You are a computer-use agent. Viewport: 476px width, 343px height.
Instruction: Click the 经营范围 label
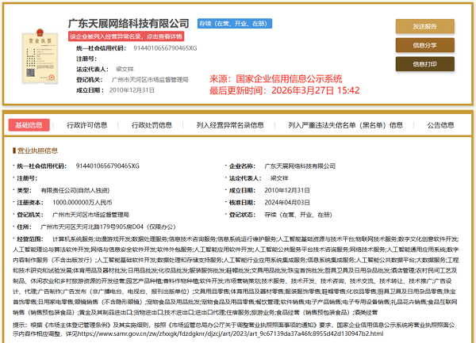30,239
